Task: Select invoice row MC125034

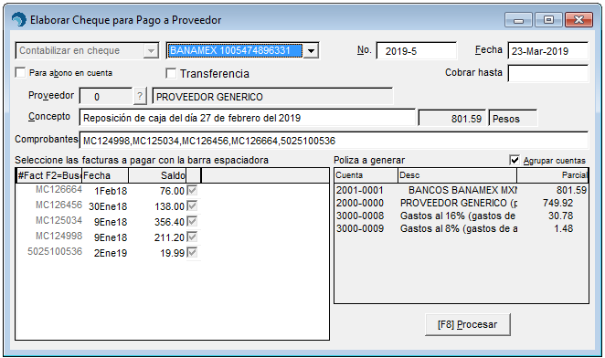Action: pos(108,221)
